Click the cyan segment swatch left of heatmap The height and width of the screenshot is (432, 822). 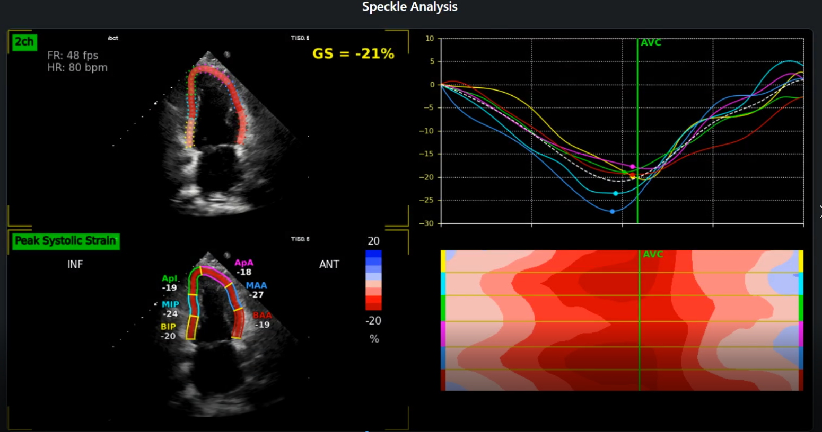(x=443, y=284)
